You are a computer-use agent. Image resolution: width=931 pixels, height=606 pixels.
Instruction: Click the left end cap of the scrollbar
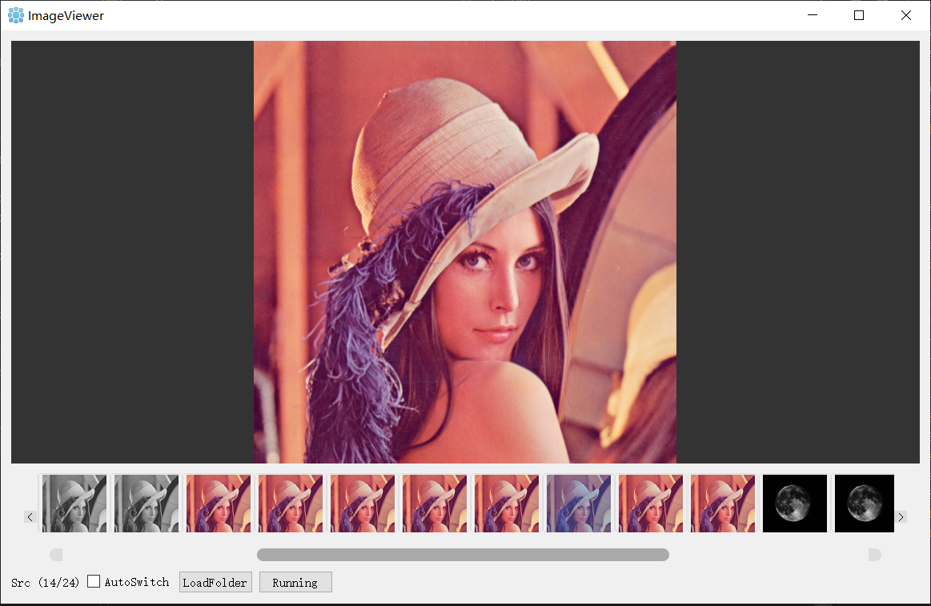coord(56,554)
